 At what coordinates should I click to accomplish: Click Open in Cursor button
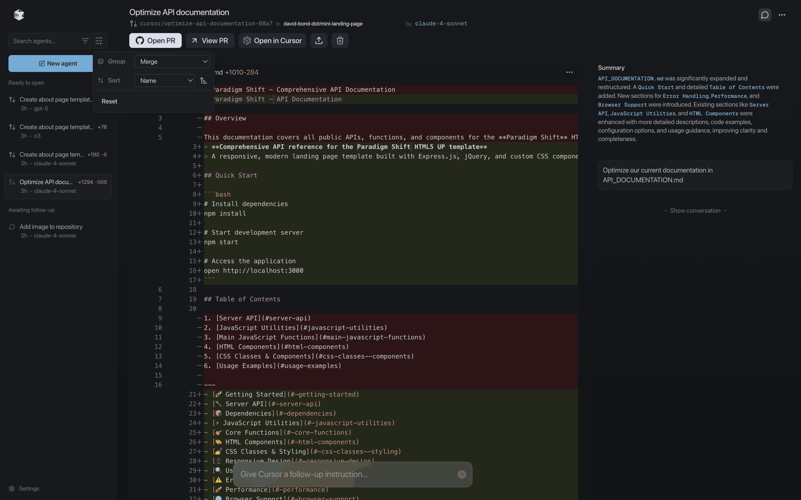tap(272, 40)
